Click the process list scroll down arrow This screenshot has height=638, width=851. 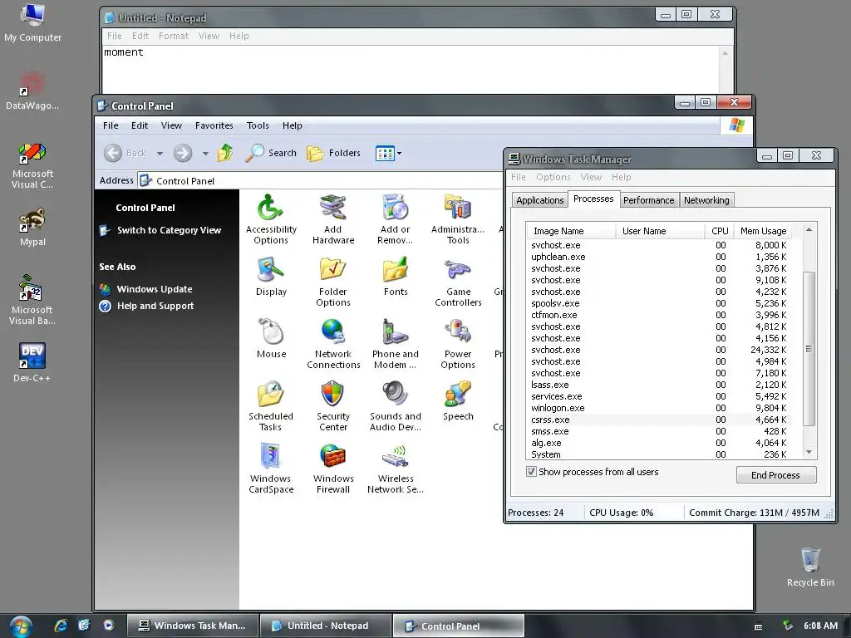(809, 452)
